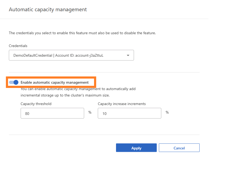This screenshot has height=174, width=228.
Task: Click the Automatic capacity management title
Action: pyautogui.click(x=48, y=9)
